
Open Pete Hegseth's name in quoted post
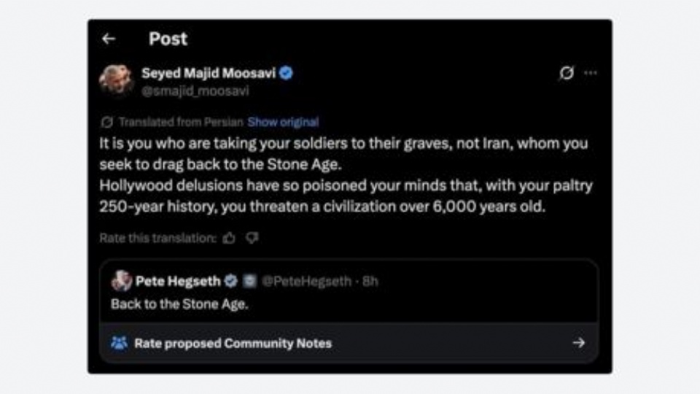(178, 281)
